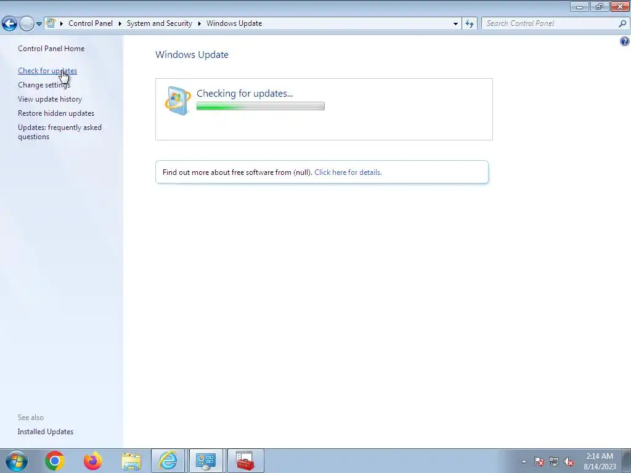631x473 pixels.
Task: Open the Windows Start orb
Action: (x=17, y=461)
